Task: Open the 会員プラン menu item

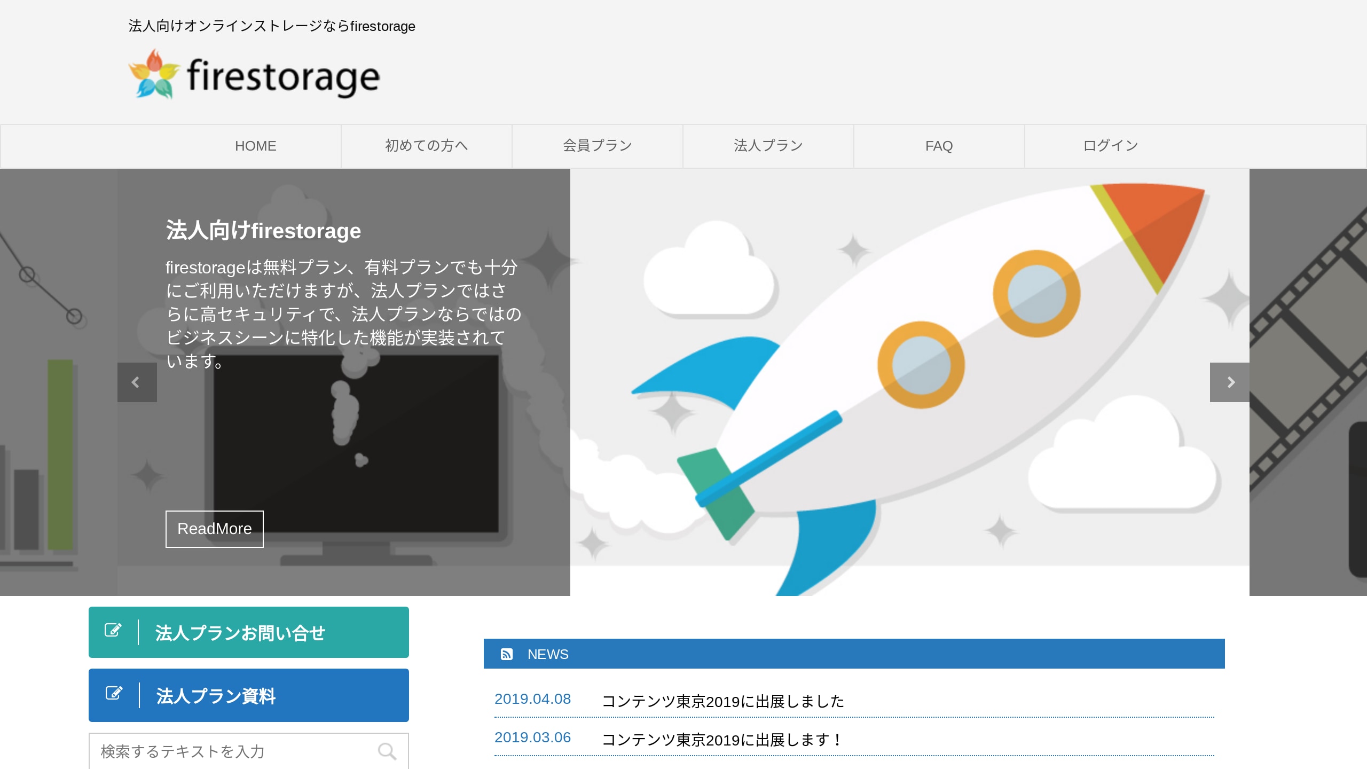Action: click(597, 146)
